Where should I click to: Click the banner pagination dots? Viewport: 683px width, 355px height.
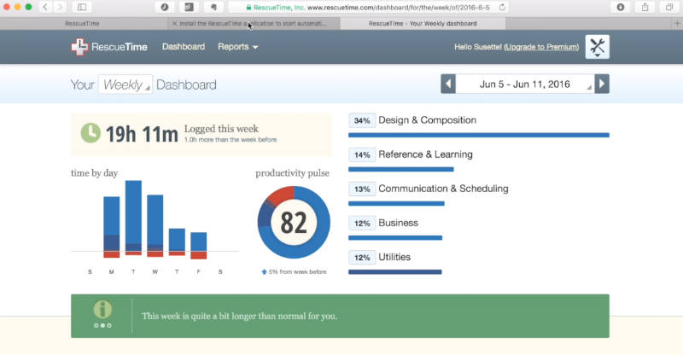[102, 325]
